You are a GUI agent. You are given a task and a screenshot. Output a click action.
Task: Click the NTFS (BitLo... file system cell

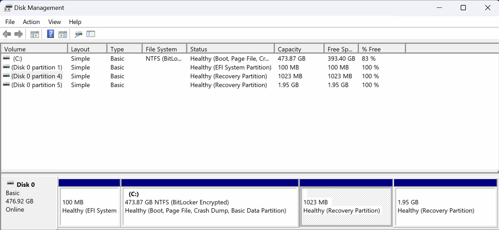(x=164, y=59)
